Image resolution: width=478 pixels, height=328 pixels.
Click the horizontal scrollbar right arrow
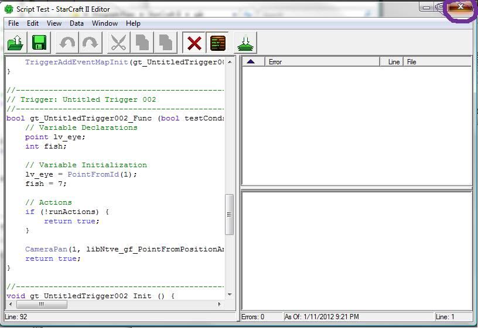click(220, 304)
